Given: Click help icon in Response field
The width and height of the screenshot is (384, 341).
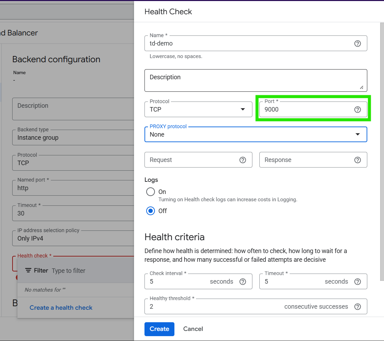Looking at the screenshot, I should [357, 160].
